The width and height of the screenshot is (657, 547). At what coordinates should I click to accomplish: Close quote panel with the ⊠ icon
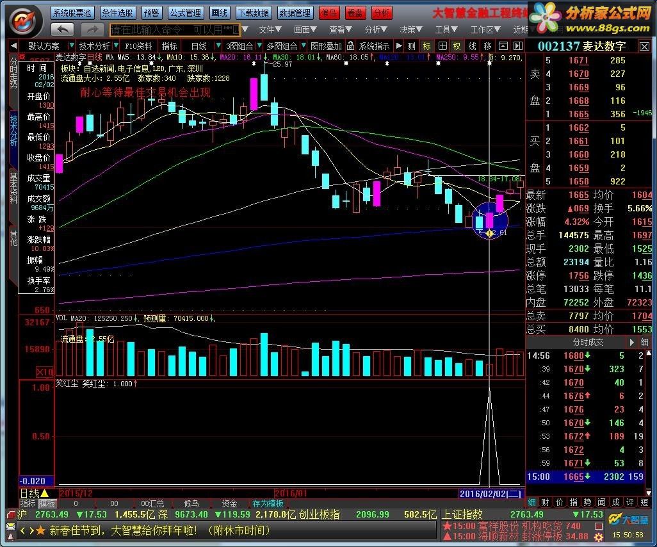[x=644, y=47]
